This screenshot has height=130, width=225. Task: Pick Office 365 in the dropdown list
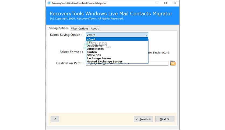(117, 55)
